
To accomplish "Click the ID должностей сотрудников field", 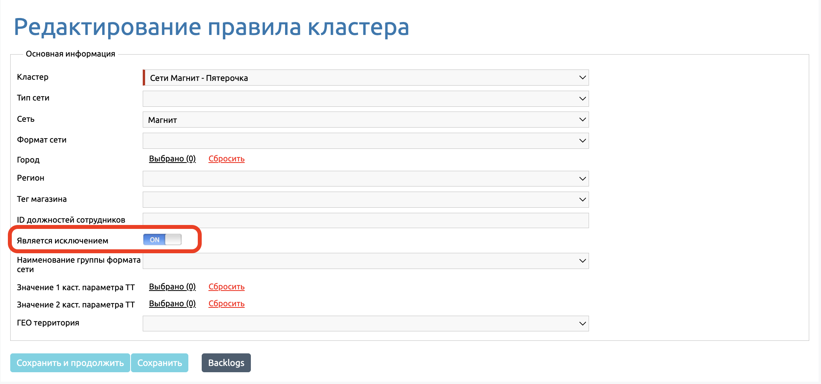I will tap(366, 220).
